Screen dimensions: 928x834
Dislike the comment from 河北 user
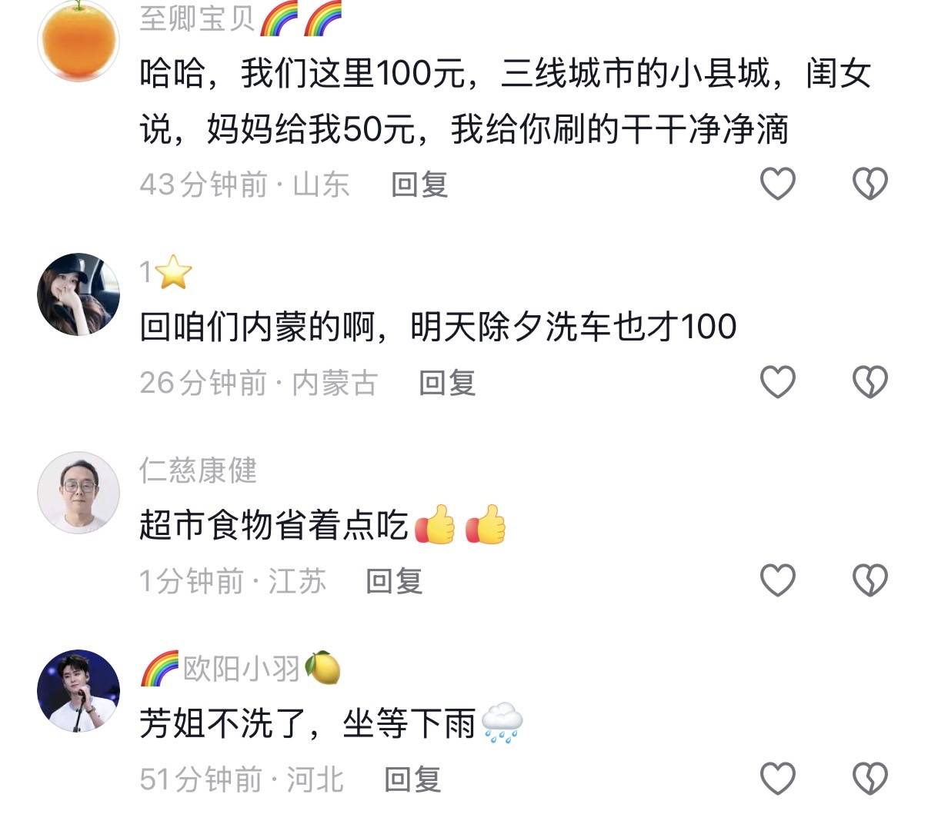tap(870, 779)
